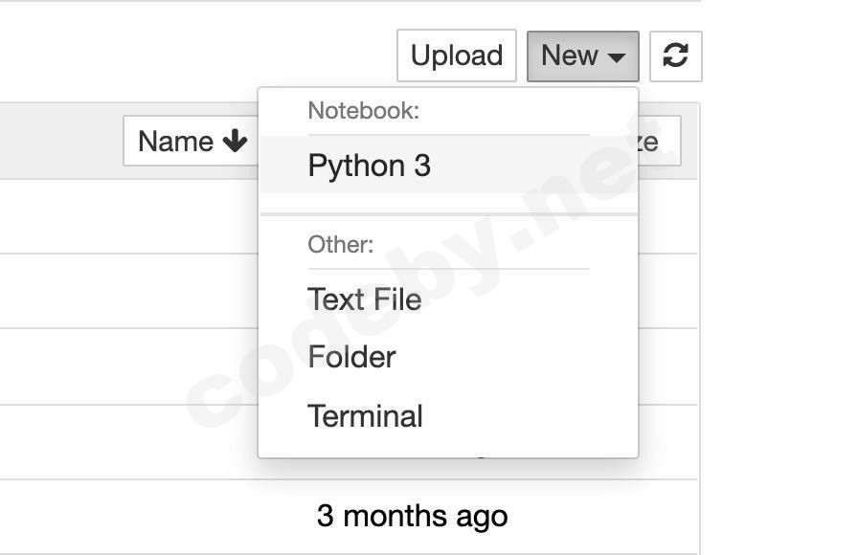
Task: Reverse sorting via the Name header arrow icon
Action: pyautogui.click(x=233, y=141)
